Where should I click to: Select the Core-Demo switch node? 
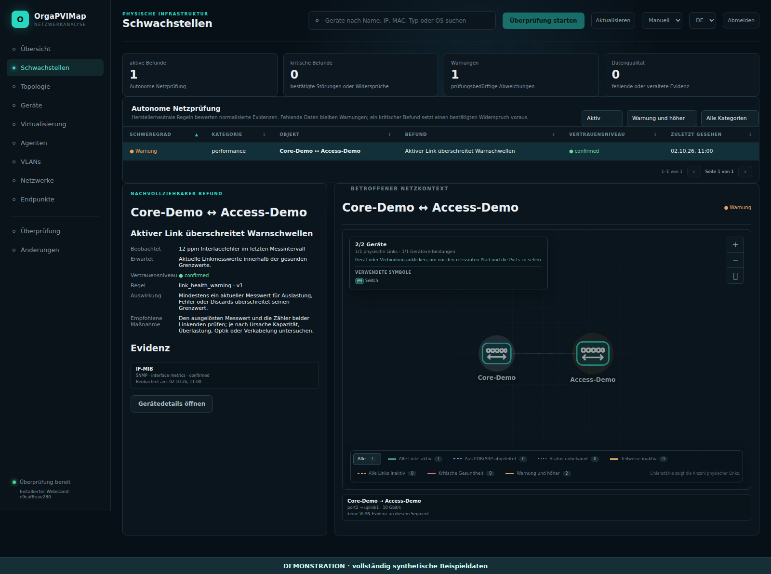coord(497,353)
